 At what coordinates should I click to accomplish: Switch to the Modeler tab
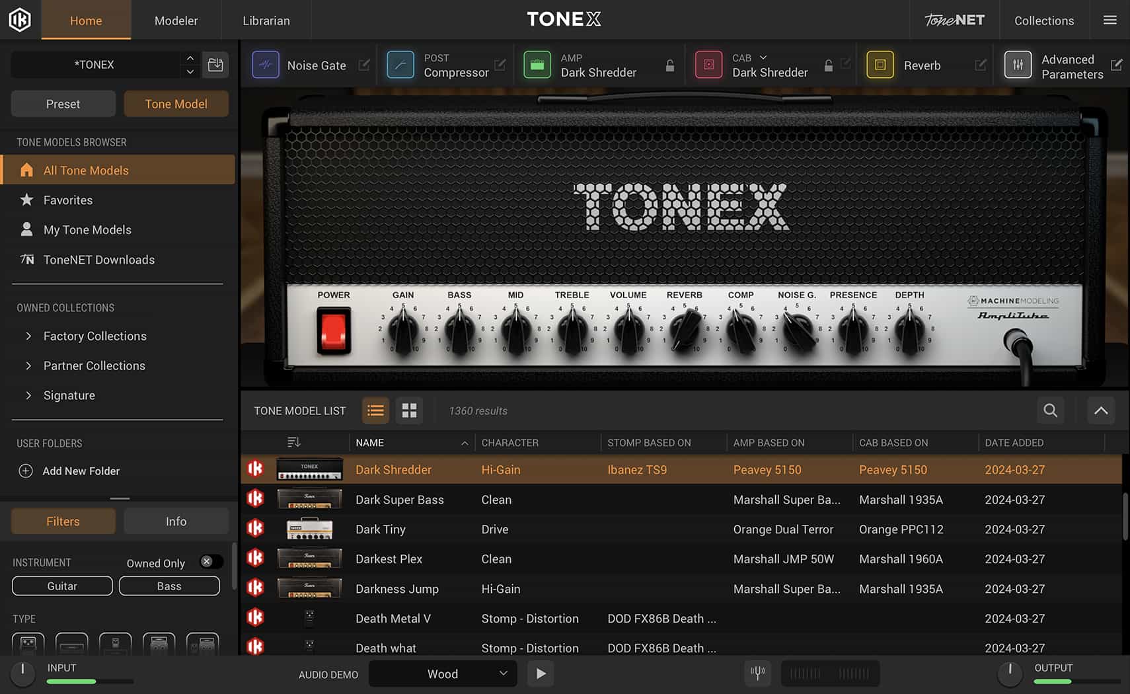tap(176, 20)
